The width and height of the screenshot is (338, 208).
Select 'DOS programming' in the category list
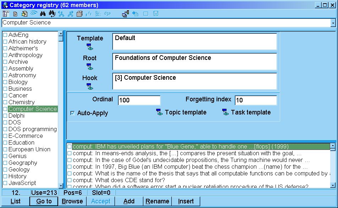pos(33,129)
